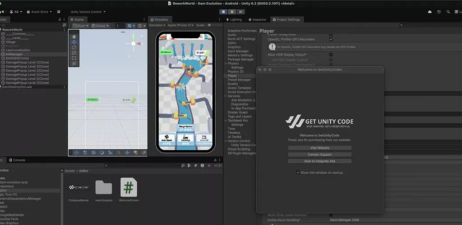Select the Scene tab

click(x=77, y=20)
